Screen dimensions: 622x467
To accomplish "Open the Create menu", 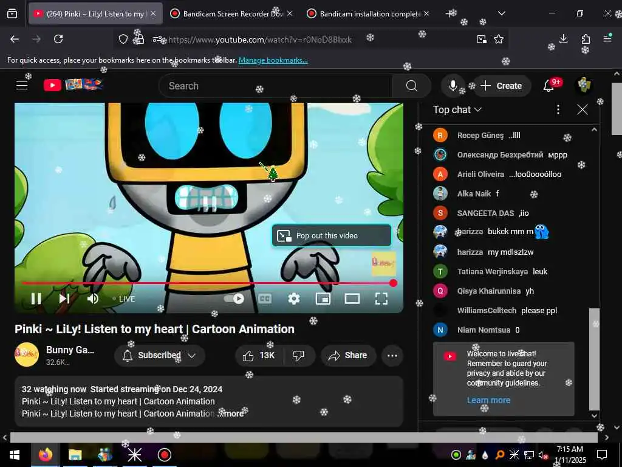I will [x=501, y=86].
